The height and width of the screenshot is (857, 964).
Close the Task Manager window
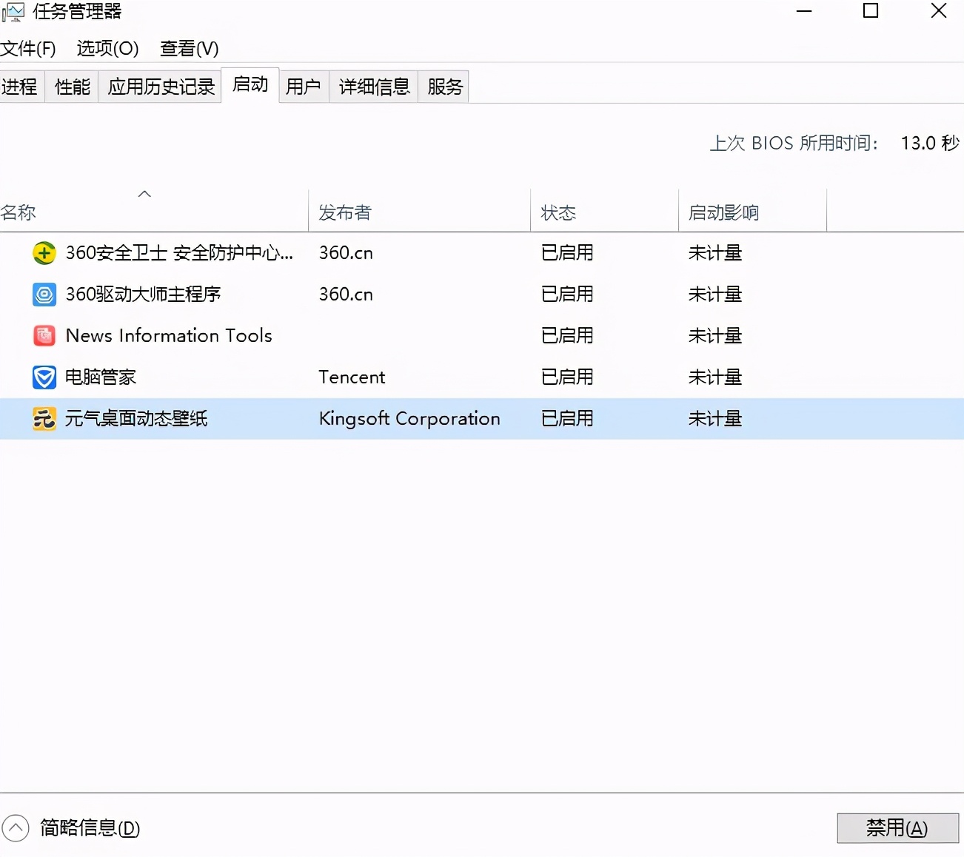pyautogui.click(x=939, y=11)
